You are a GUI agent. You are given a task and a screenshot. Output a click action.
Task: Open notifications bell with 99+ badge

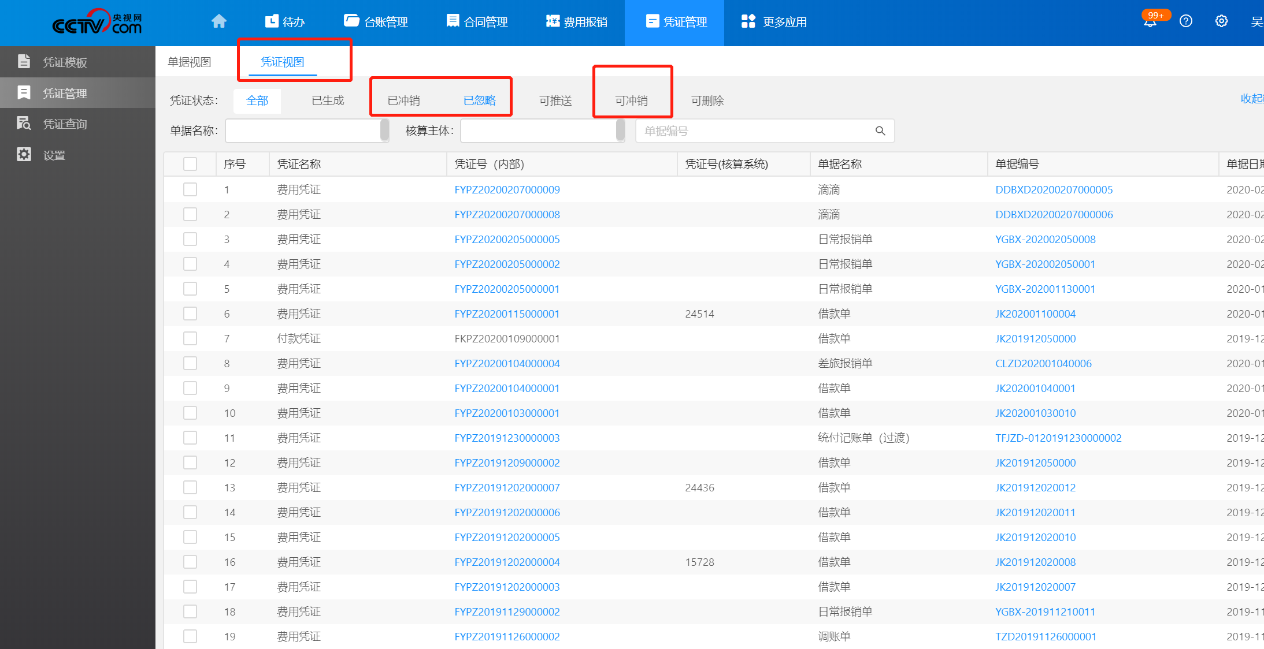(x=1151, y=21)
